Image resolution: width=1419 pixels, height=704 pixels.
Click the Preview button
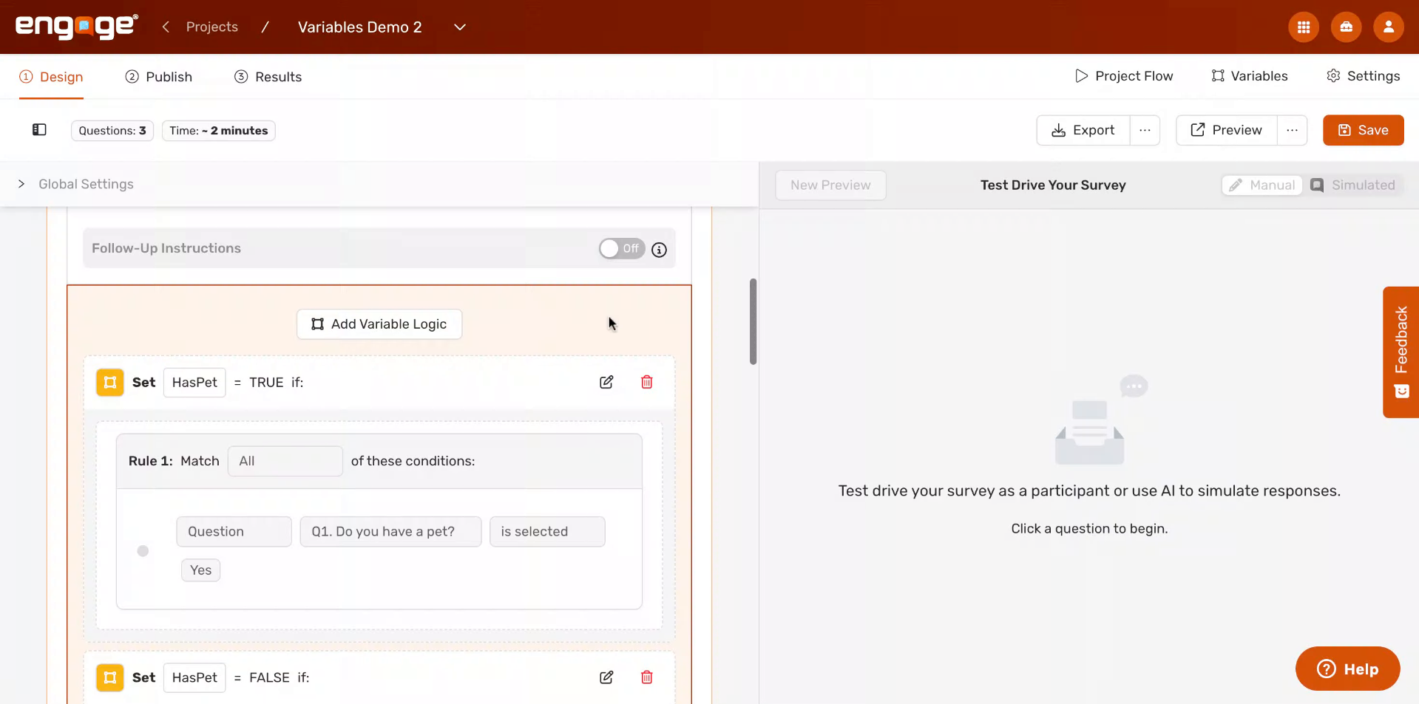[1226, 130]
